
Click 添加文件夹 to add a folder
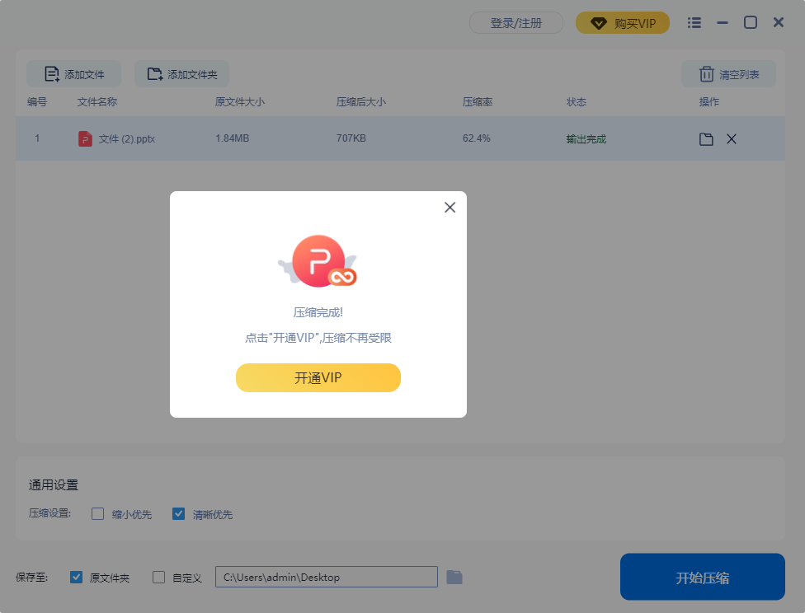coord(181,74)
